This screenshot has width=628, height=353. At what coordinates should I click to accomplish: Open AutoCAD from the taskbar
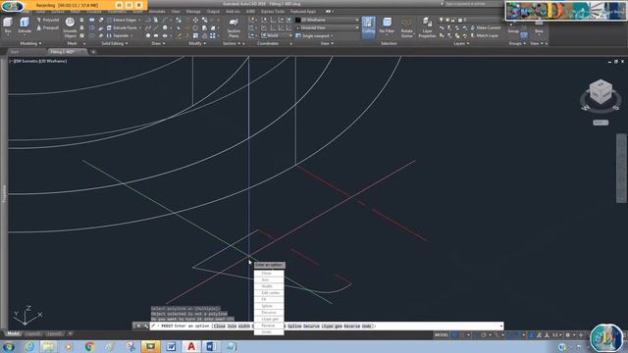click(191, 346)
